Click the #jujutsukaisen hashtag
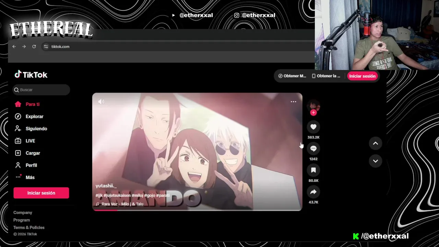The width and height of the screenshot is (439, 247). (x=117, y=196)
